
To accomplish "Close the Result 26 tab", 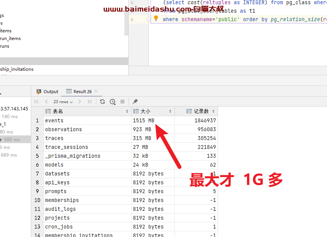I will tap(96, 91).
